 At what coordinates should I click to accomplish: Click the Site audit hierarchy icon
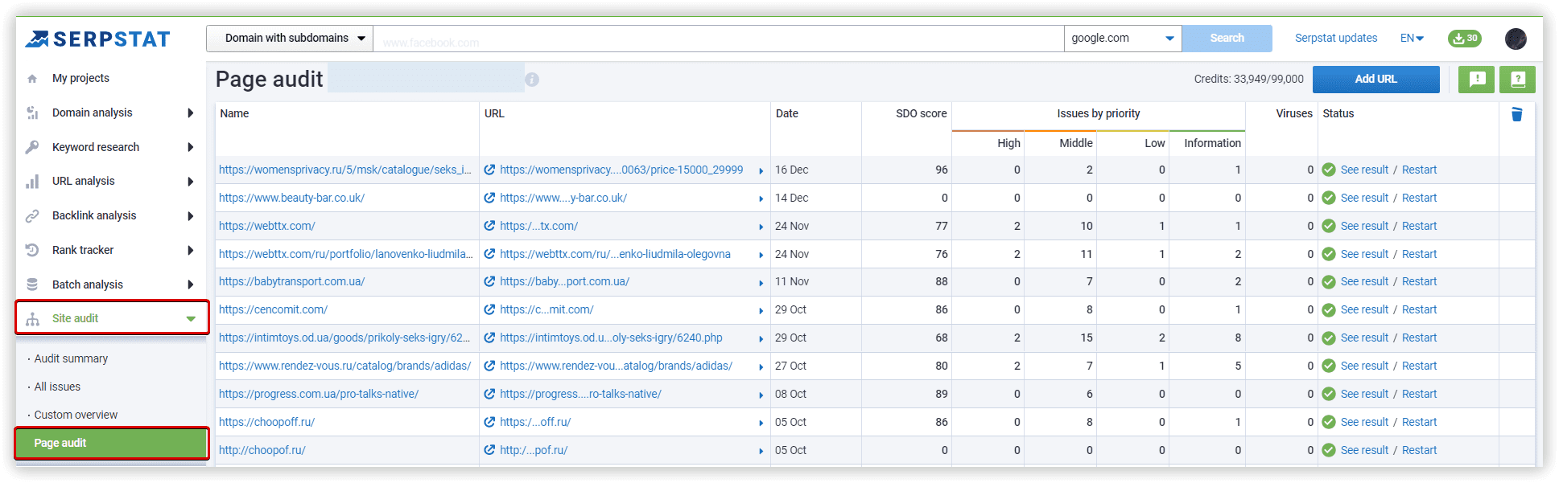pyautogui.click(x=32, y=319)
